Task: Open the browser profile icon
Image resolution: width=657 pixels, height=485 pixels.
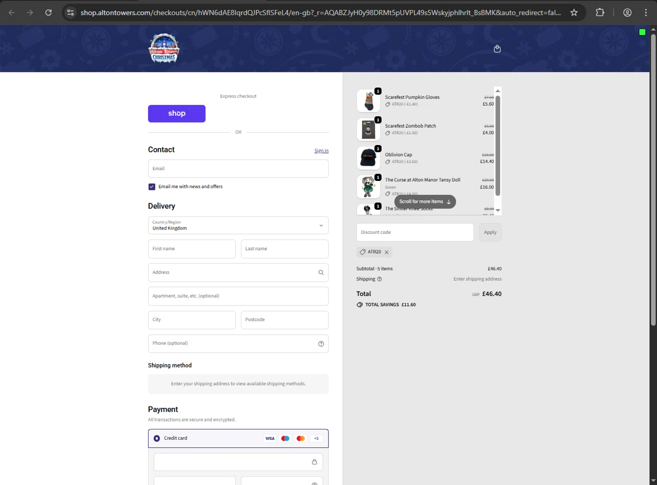Action: point(627,12)
